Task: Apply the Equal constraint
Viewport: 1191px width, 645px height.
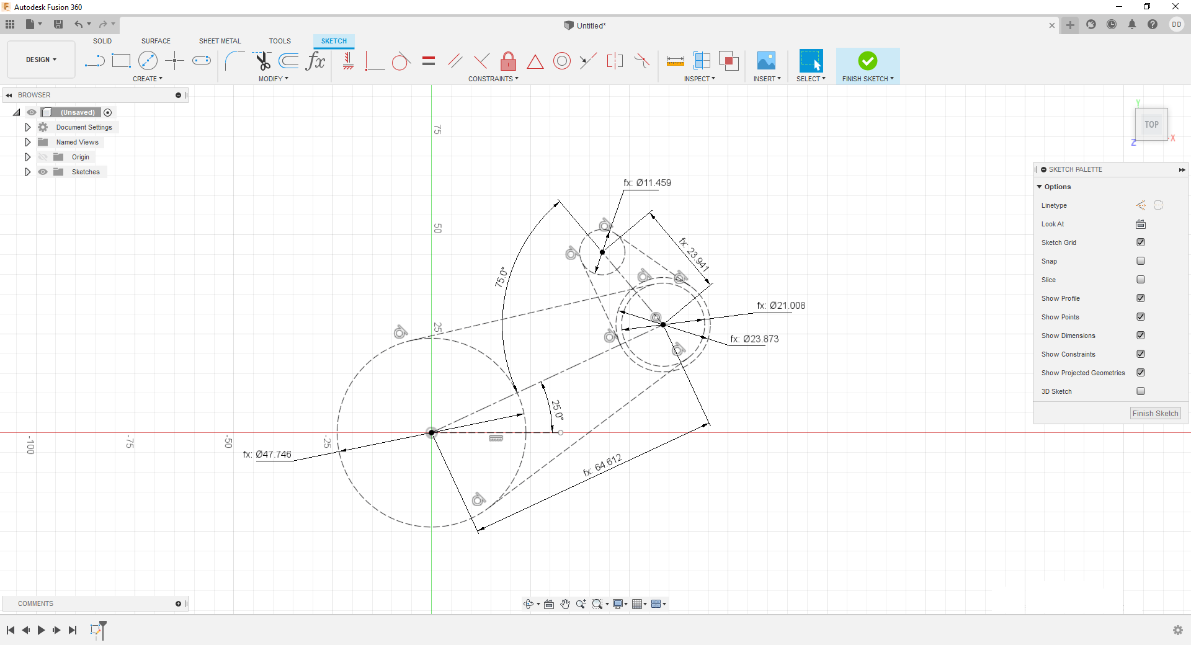Action: pyautogui.click(x=428, y=61)
